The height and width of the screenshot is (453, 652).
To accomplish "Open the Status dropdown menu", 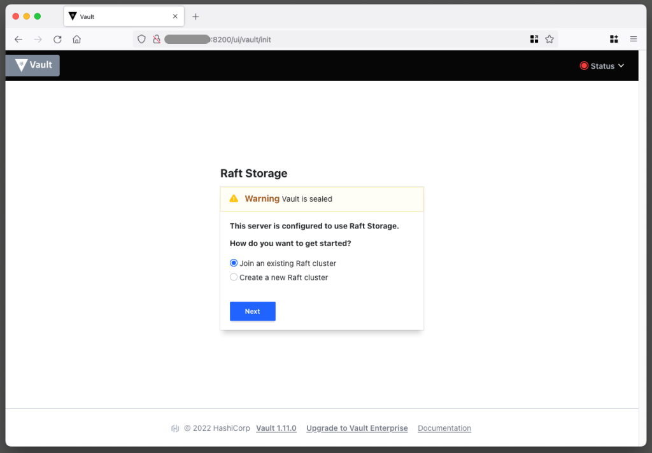I will 602,66.
